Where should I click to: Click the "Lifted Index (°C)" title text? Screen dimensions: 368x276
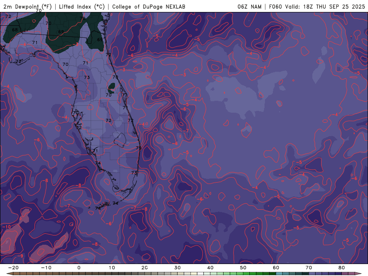point(82,6)
